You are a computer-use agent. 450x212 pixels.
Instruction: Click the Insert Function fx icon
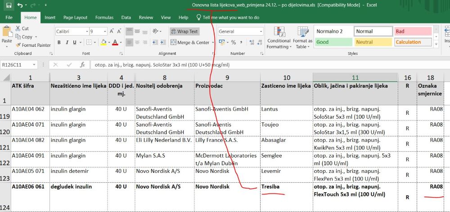(82, 65)
